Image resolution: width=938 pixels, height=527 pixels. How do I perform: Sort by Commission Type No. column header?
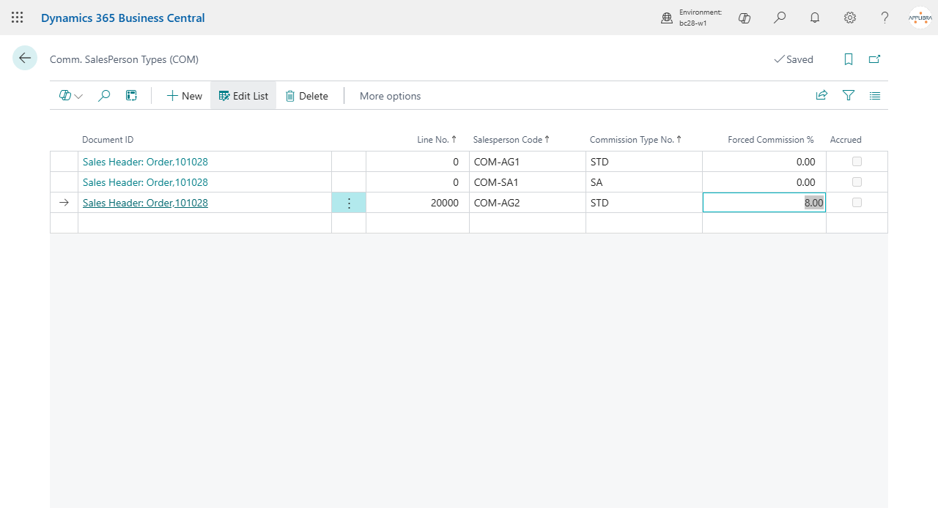pos(636,140)
